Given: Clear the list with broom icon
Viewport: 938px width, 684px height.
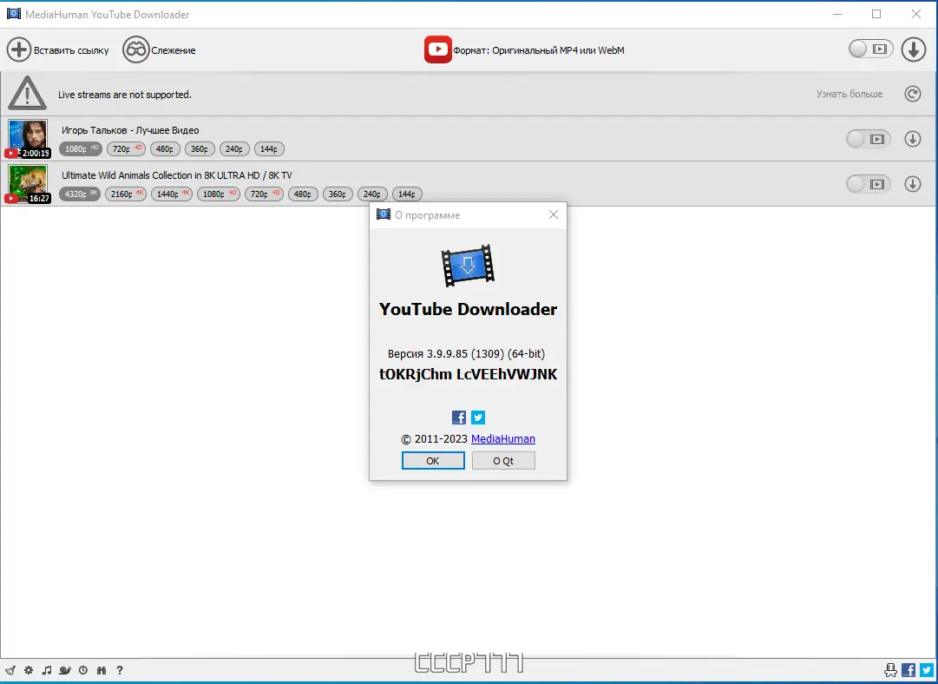Looking at the screenshot, I should coord(10,670).
